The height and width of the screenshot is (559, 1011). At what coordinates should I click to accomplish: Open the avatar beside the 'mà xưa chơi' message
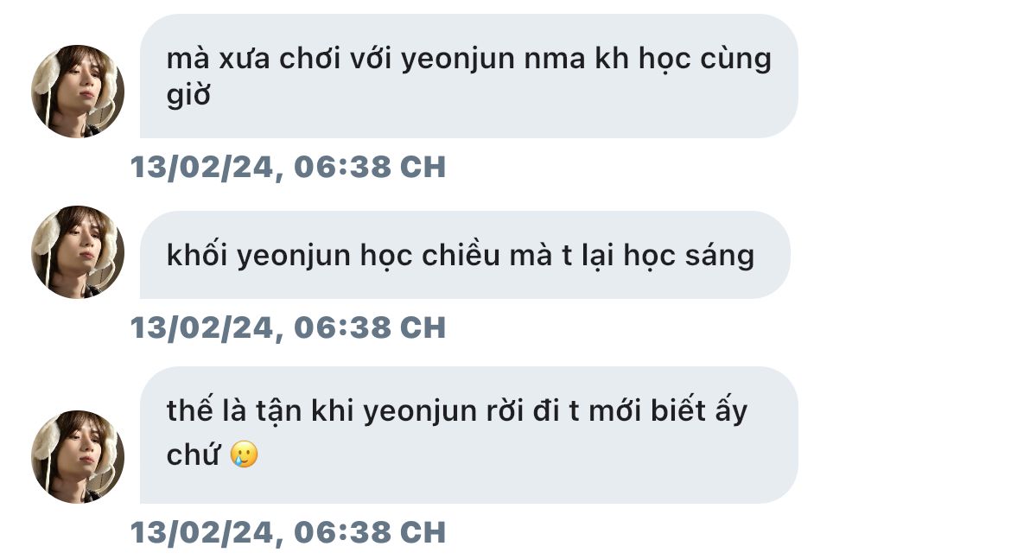point(78,91)
